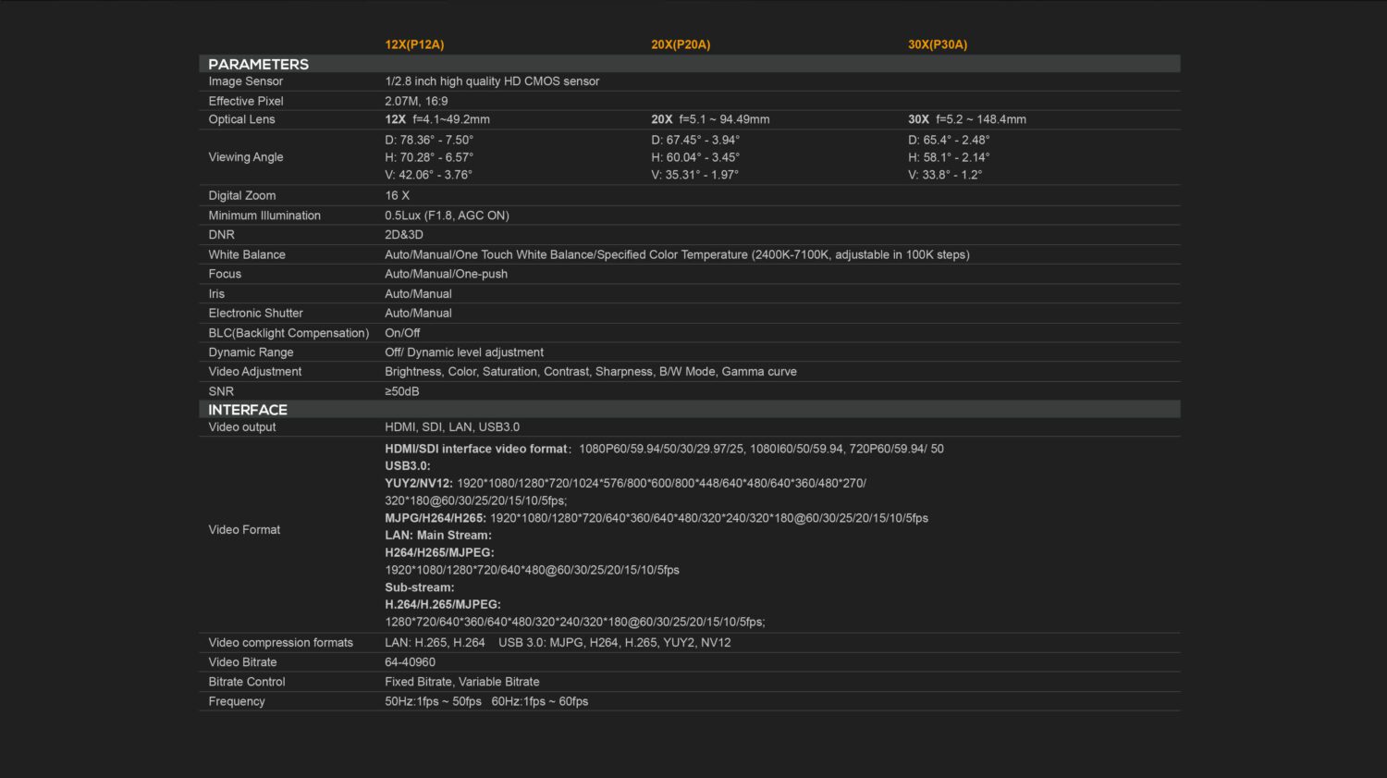Click the INTERFACE section header
This screenshot has width=1387, height=778.
click(x=248, y=410)
